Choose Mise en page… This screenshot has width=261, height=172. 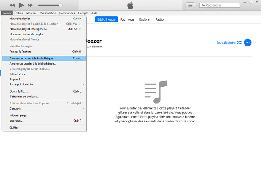tap(44, 115)
